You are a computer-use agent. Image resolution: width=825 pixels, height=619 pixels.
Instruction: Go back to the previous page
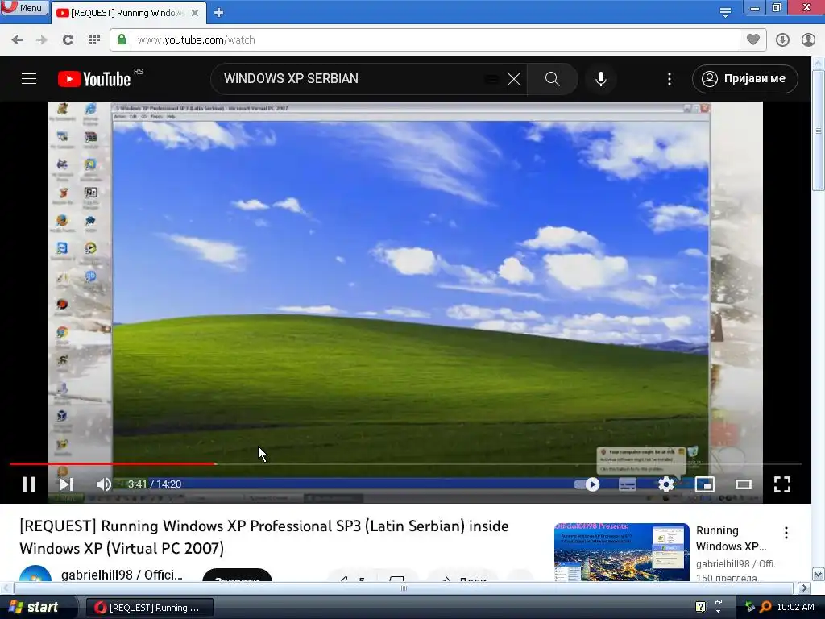pos(17,40)
